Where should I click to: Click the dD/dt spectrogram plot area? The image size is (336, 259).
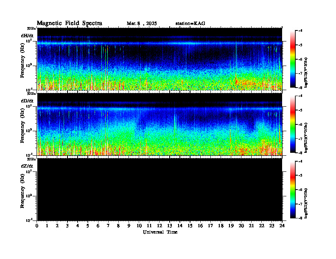(x=160, y=124)
